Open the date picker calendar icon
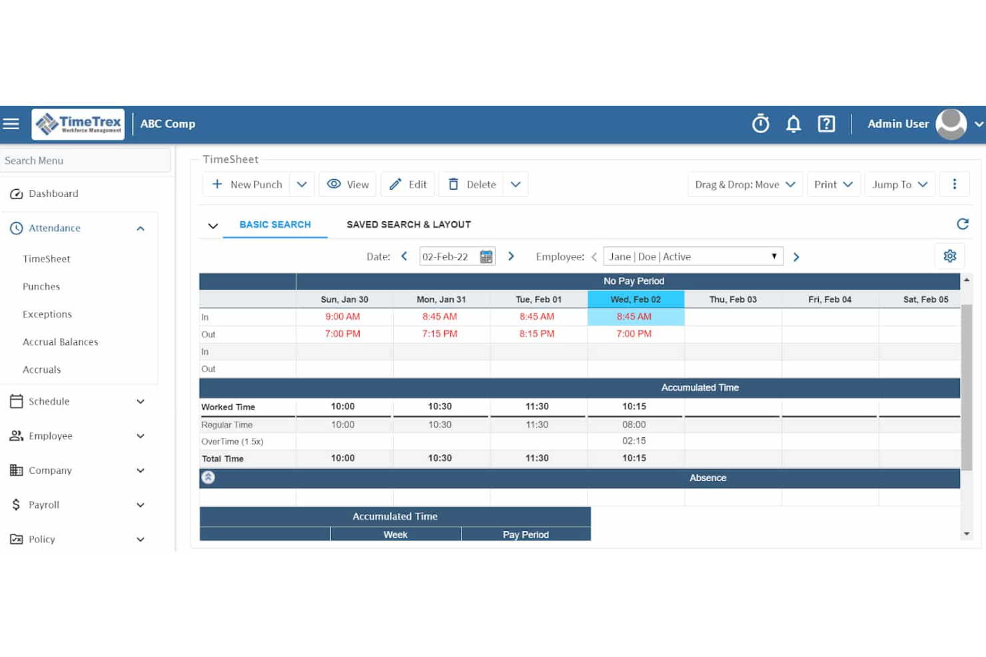 [x=487, y=256]
